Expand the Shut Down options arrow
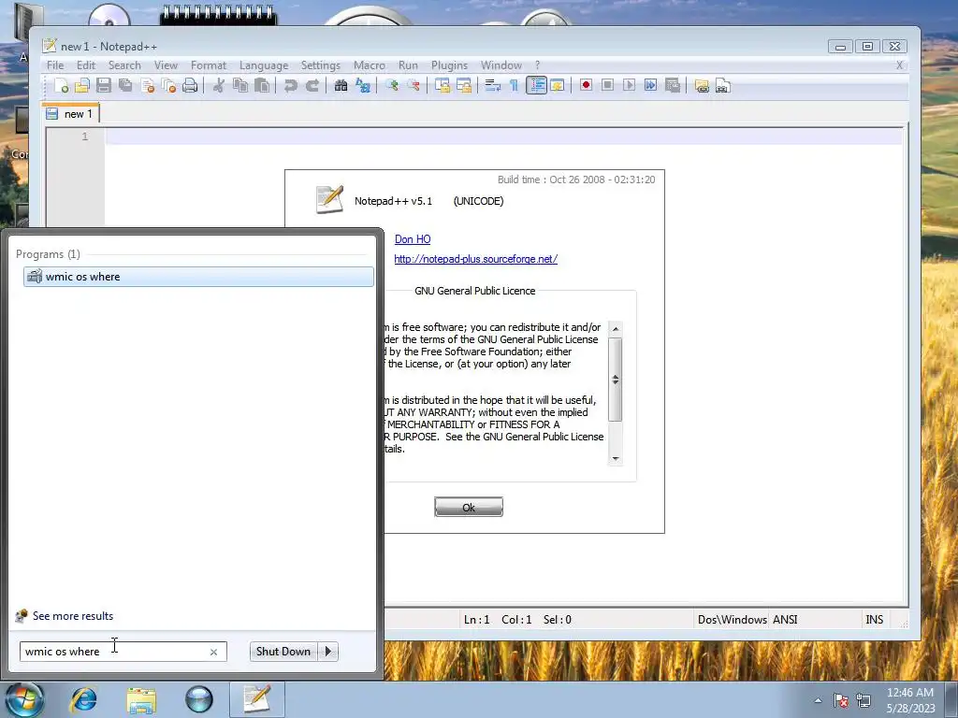 point(328,652)
